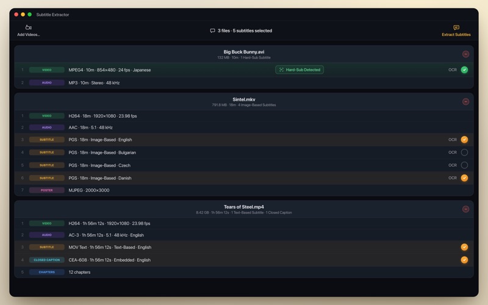Viewport: 488px width, 305px height.
Task: Deselect the Hard-Sub OCR green checkmark
Action: coord(464,70)
